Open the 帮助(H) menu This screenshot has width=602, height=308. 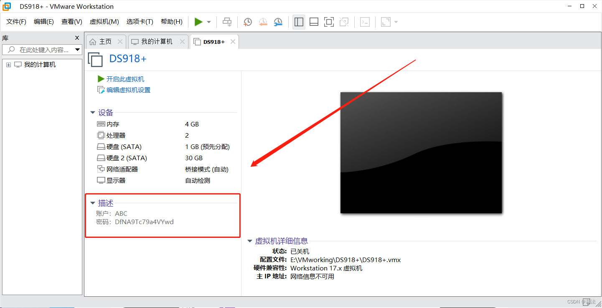pyautogui.click(x=172, y=22)
